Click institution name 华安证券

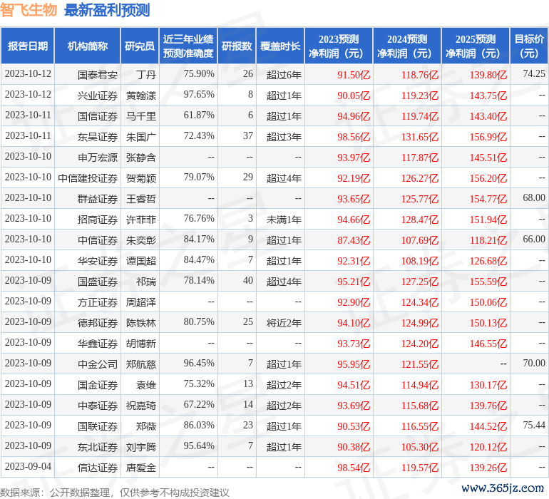[x=98, y=261]
